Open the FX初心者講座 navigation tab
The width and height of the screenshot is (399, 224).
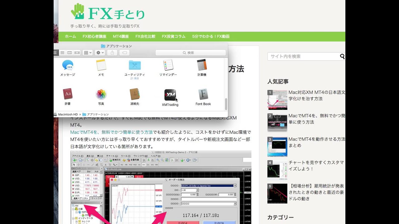[94, 36]
